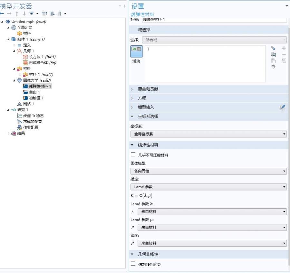Expand the 定义 tree branch
Image resolution: width=290 pixels, height=273 pixels.
pyautogui.click(x=14, y=45)
